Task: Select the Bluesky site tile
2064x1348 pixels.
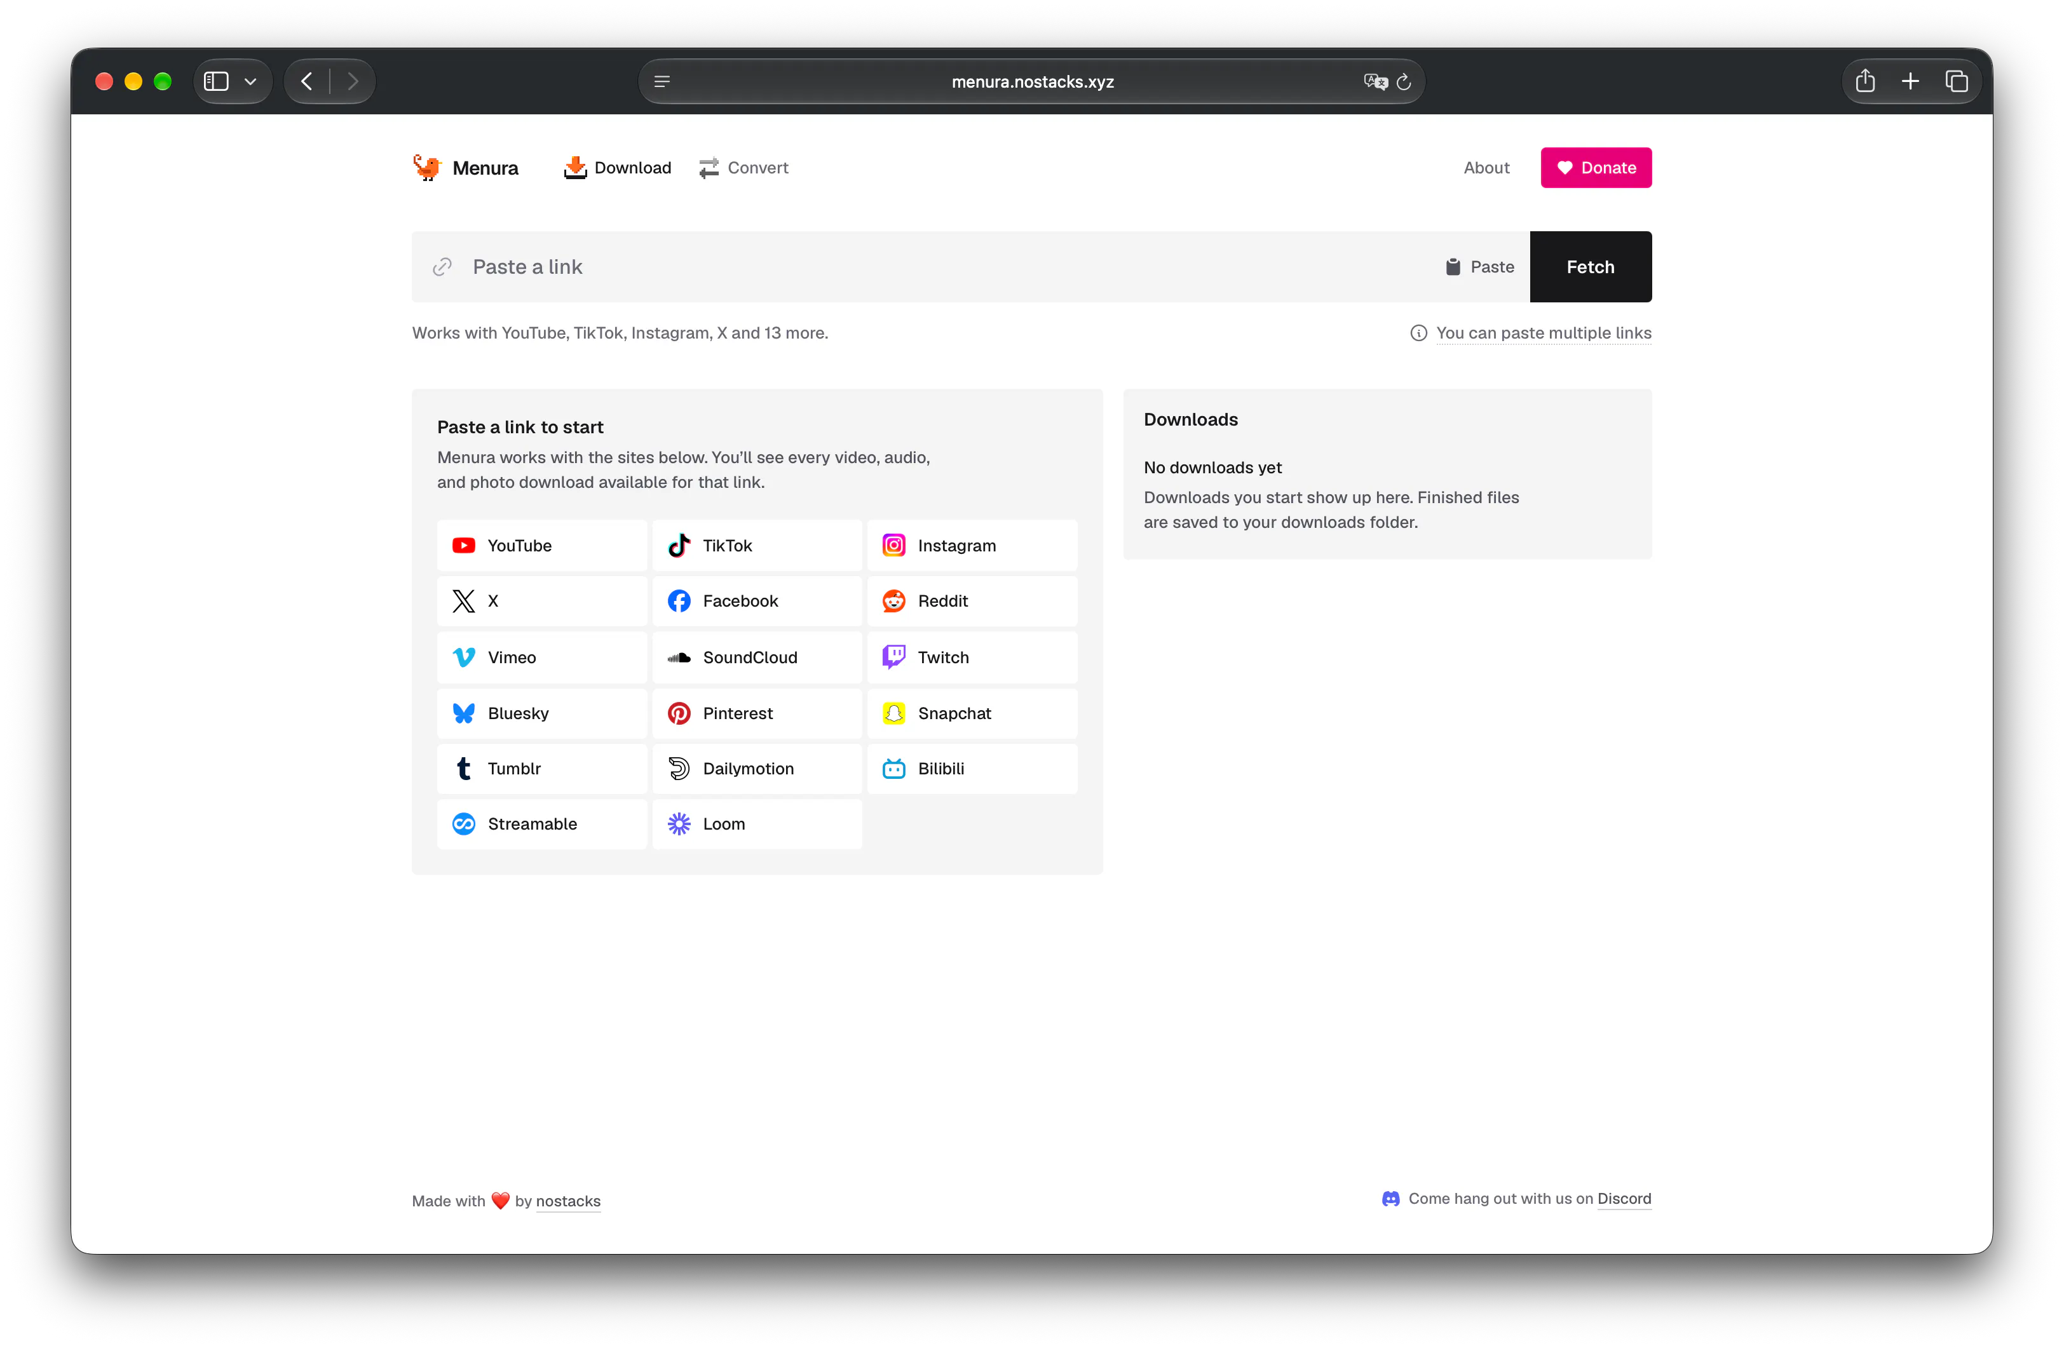Action: point(542,713)
